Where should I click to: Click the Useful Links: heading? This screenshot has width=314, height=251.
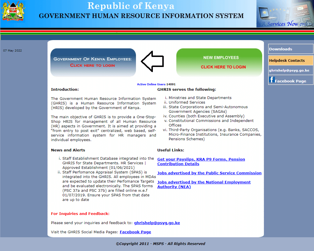click(x=171, y=150)
